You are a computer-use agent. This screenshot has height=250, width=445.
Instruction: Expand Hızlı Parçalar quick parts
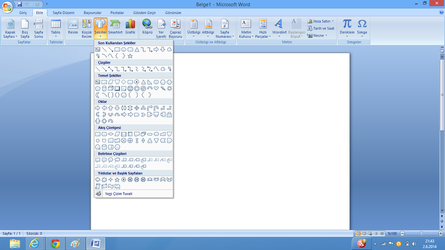coord(263,28)
